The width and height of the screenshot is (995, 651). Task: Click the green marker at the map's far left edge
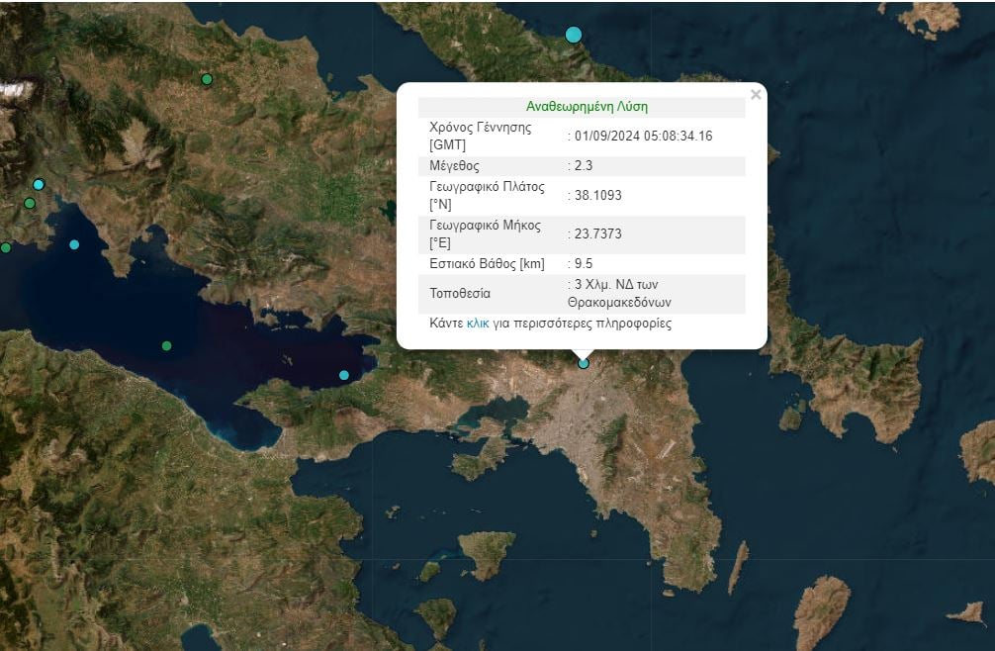point(4,246)
